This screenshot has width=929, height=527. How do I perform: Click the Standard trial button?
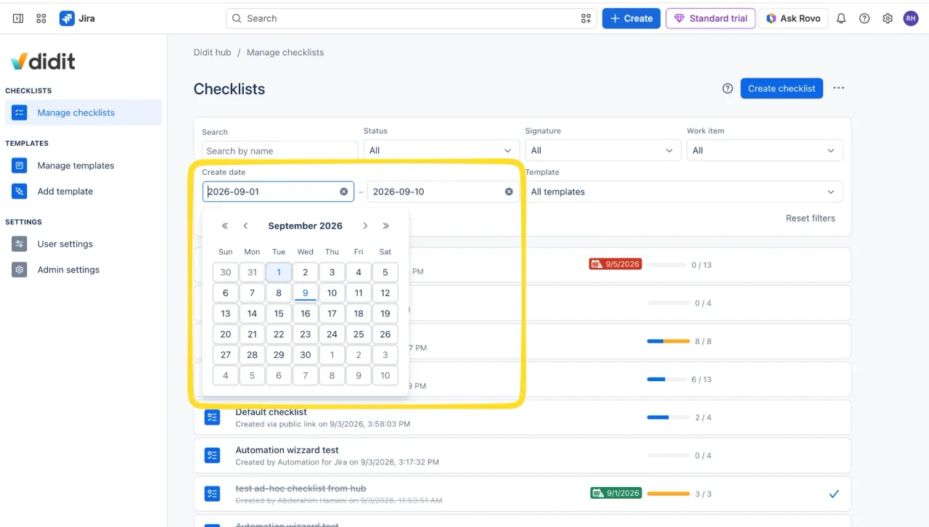[711, 18]
